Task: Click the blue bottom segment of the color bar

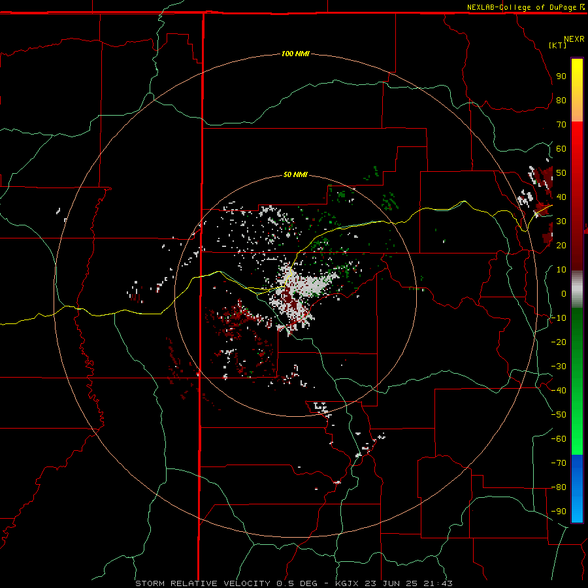Action: (x=577, y=489)
